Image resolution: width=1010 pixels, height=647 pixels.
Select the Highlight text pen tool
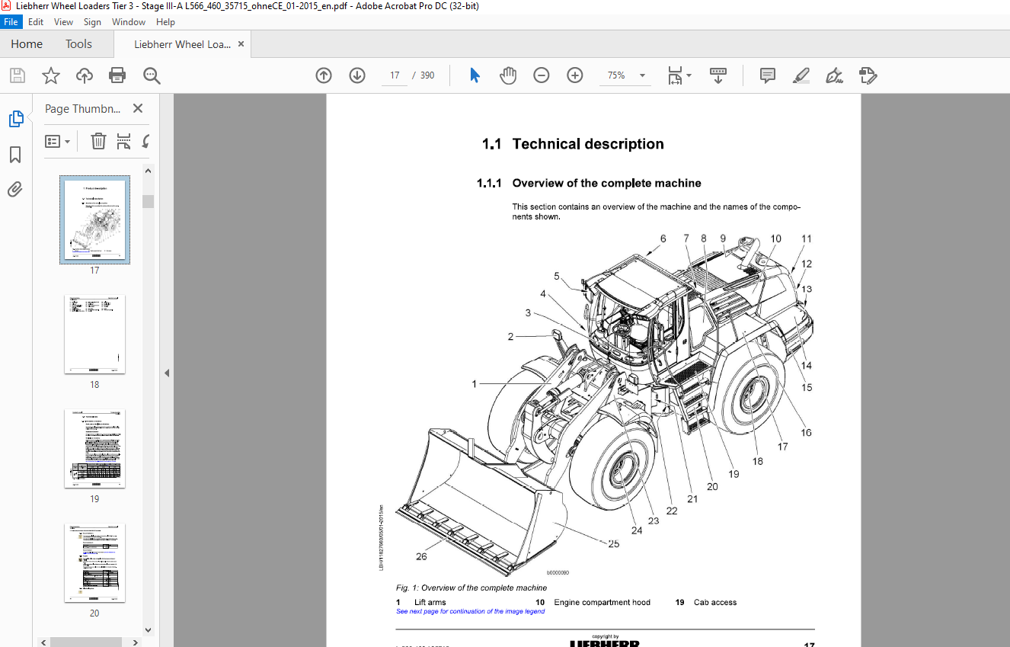(801, 75)
